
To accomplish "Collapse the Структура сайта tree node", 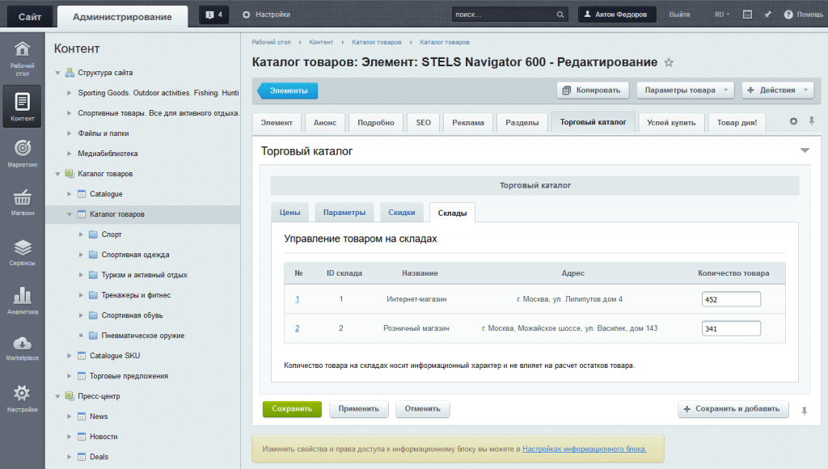I will 57,73.
